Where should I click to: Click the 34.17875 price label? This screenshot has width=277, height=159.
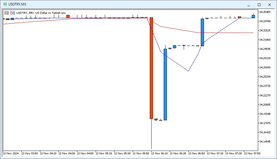coord(265,123)
